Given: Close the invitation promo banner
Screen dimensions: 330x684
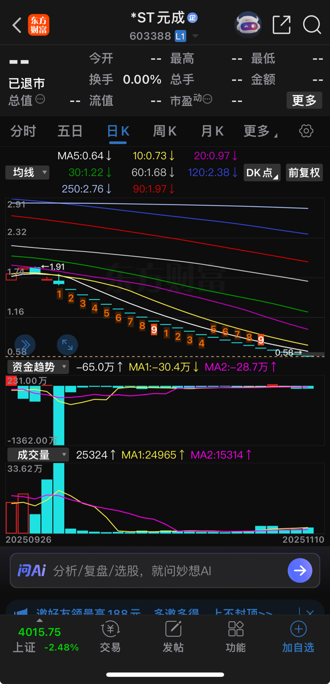Looking at the screenshot, I should (x=310, y=611).
